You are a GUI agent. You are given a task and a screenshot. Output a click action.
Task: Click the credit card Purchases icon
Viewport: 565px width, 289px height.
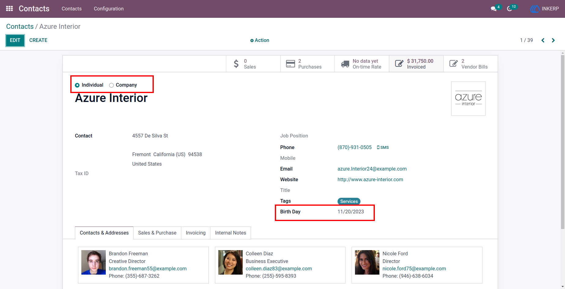(x=290, y=64)
